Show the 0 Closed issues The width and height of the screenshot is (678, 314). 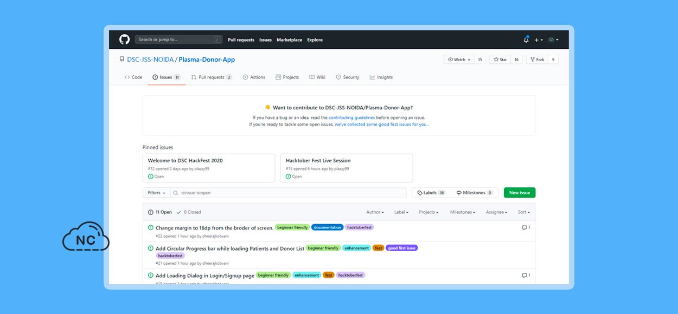[x=189, y=212]
